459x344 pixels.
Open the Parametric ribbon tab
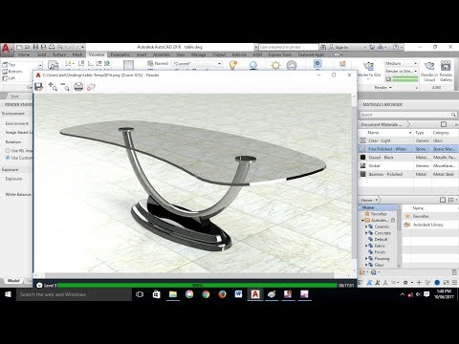[x=120, y=54]
